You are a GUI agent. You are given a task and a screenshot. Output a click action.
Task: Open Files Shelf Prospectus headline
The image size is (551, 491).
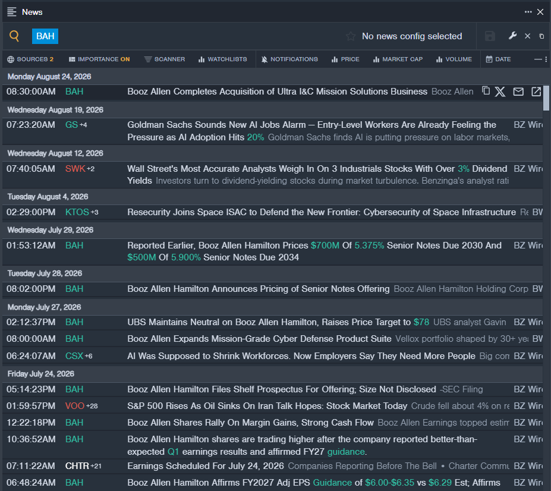[282, 389]
